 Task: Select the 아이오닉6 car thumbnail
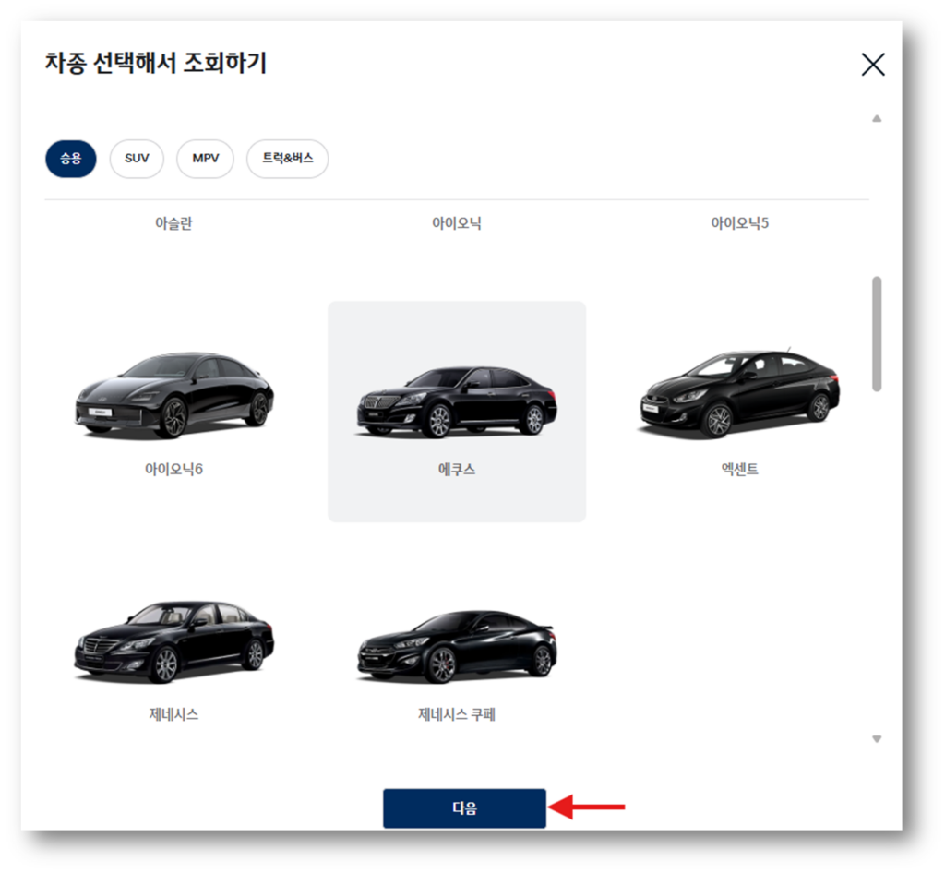click(173, 397)
